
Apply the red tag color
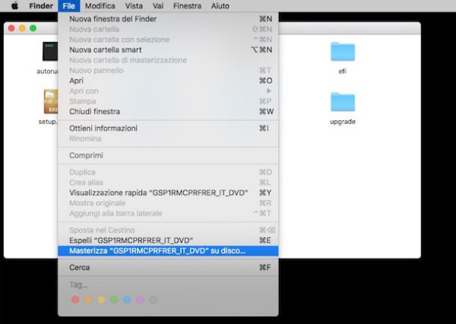pos(74,300)
